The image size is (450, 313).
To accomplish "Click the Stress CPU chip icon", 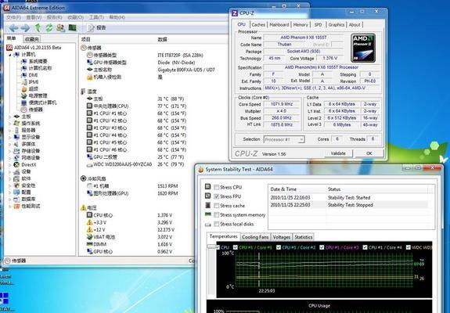I will point(207,187).
